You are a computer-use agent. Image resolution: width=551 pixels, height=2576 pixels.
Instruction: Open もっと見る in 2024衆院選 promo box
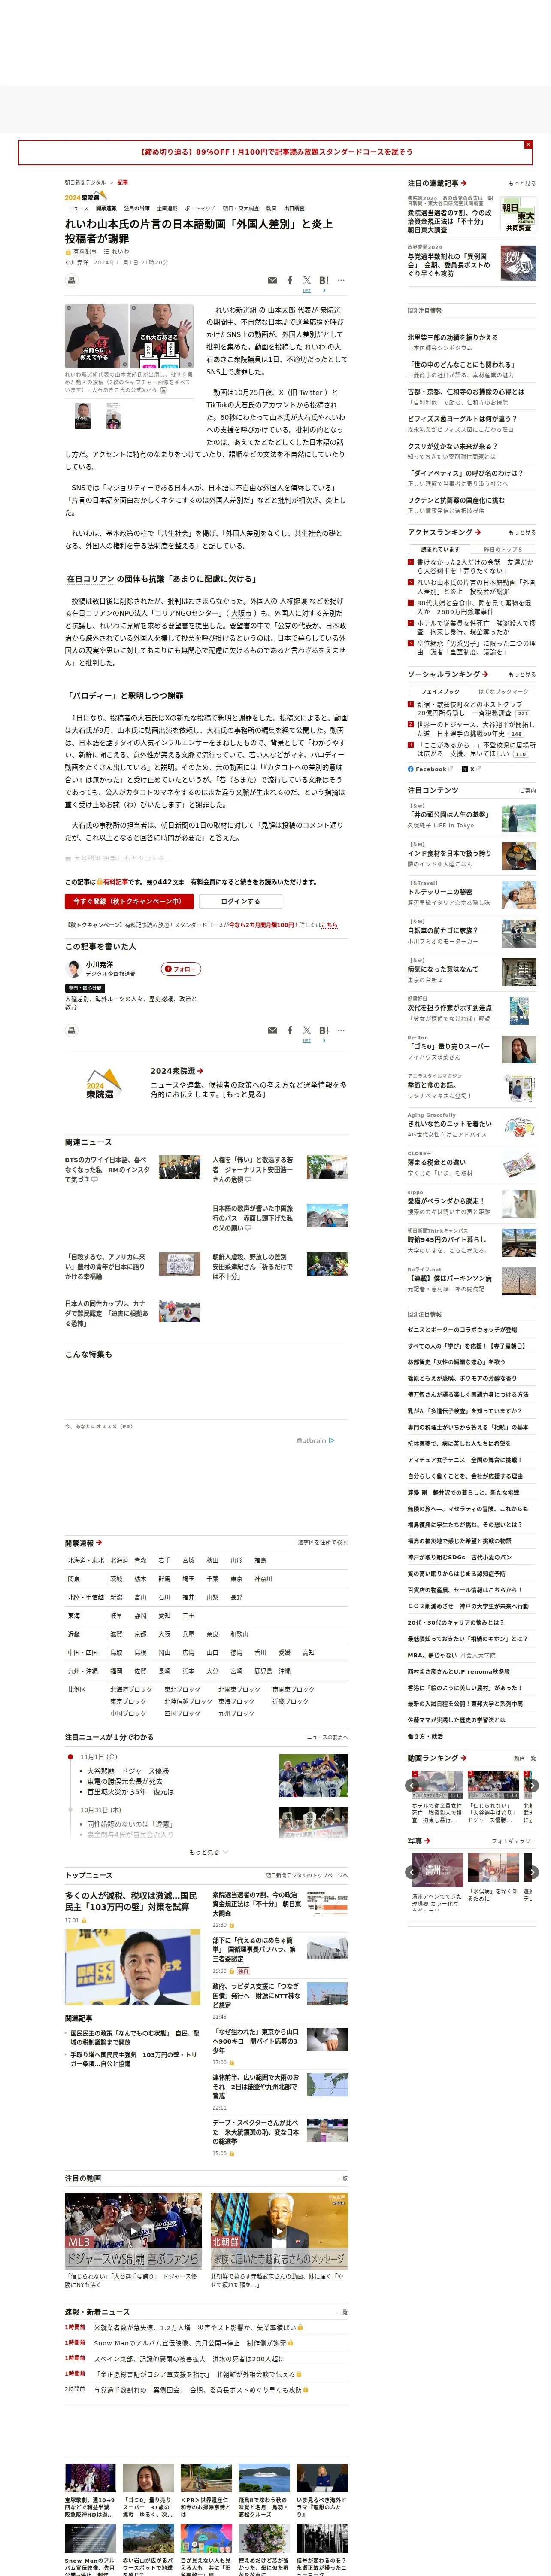tap(244, 1095)
